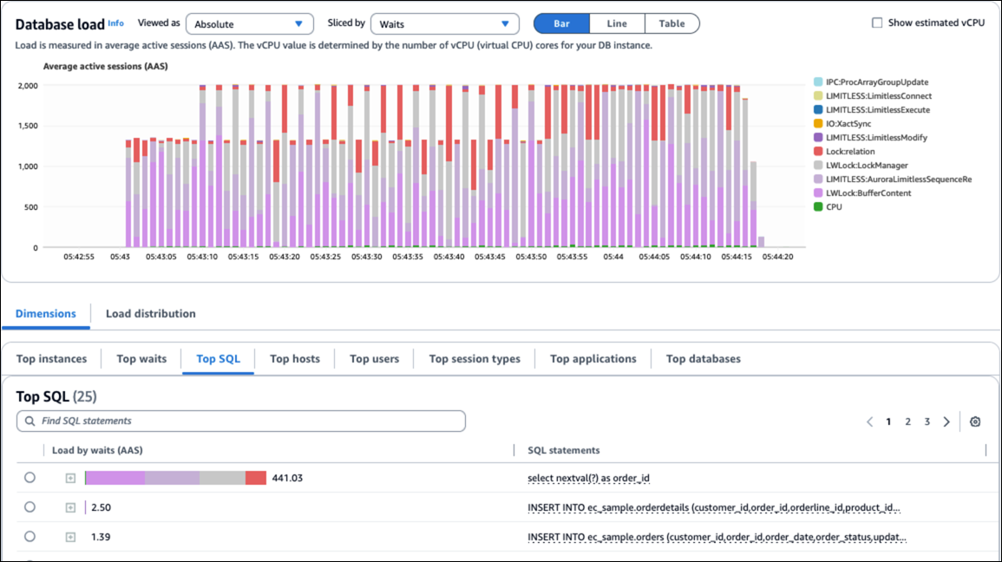Switch to the Load distribution tab

click(150, 313)
